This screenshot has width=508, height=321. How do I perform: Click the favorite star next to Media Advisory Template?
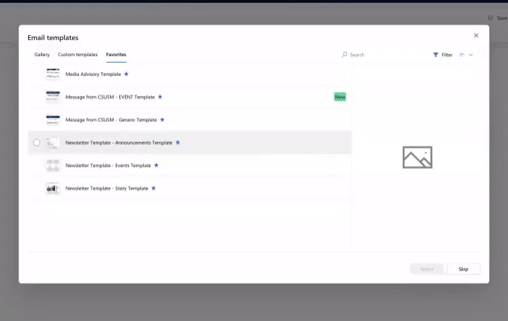point(126,74)
